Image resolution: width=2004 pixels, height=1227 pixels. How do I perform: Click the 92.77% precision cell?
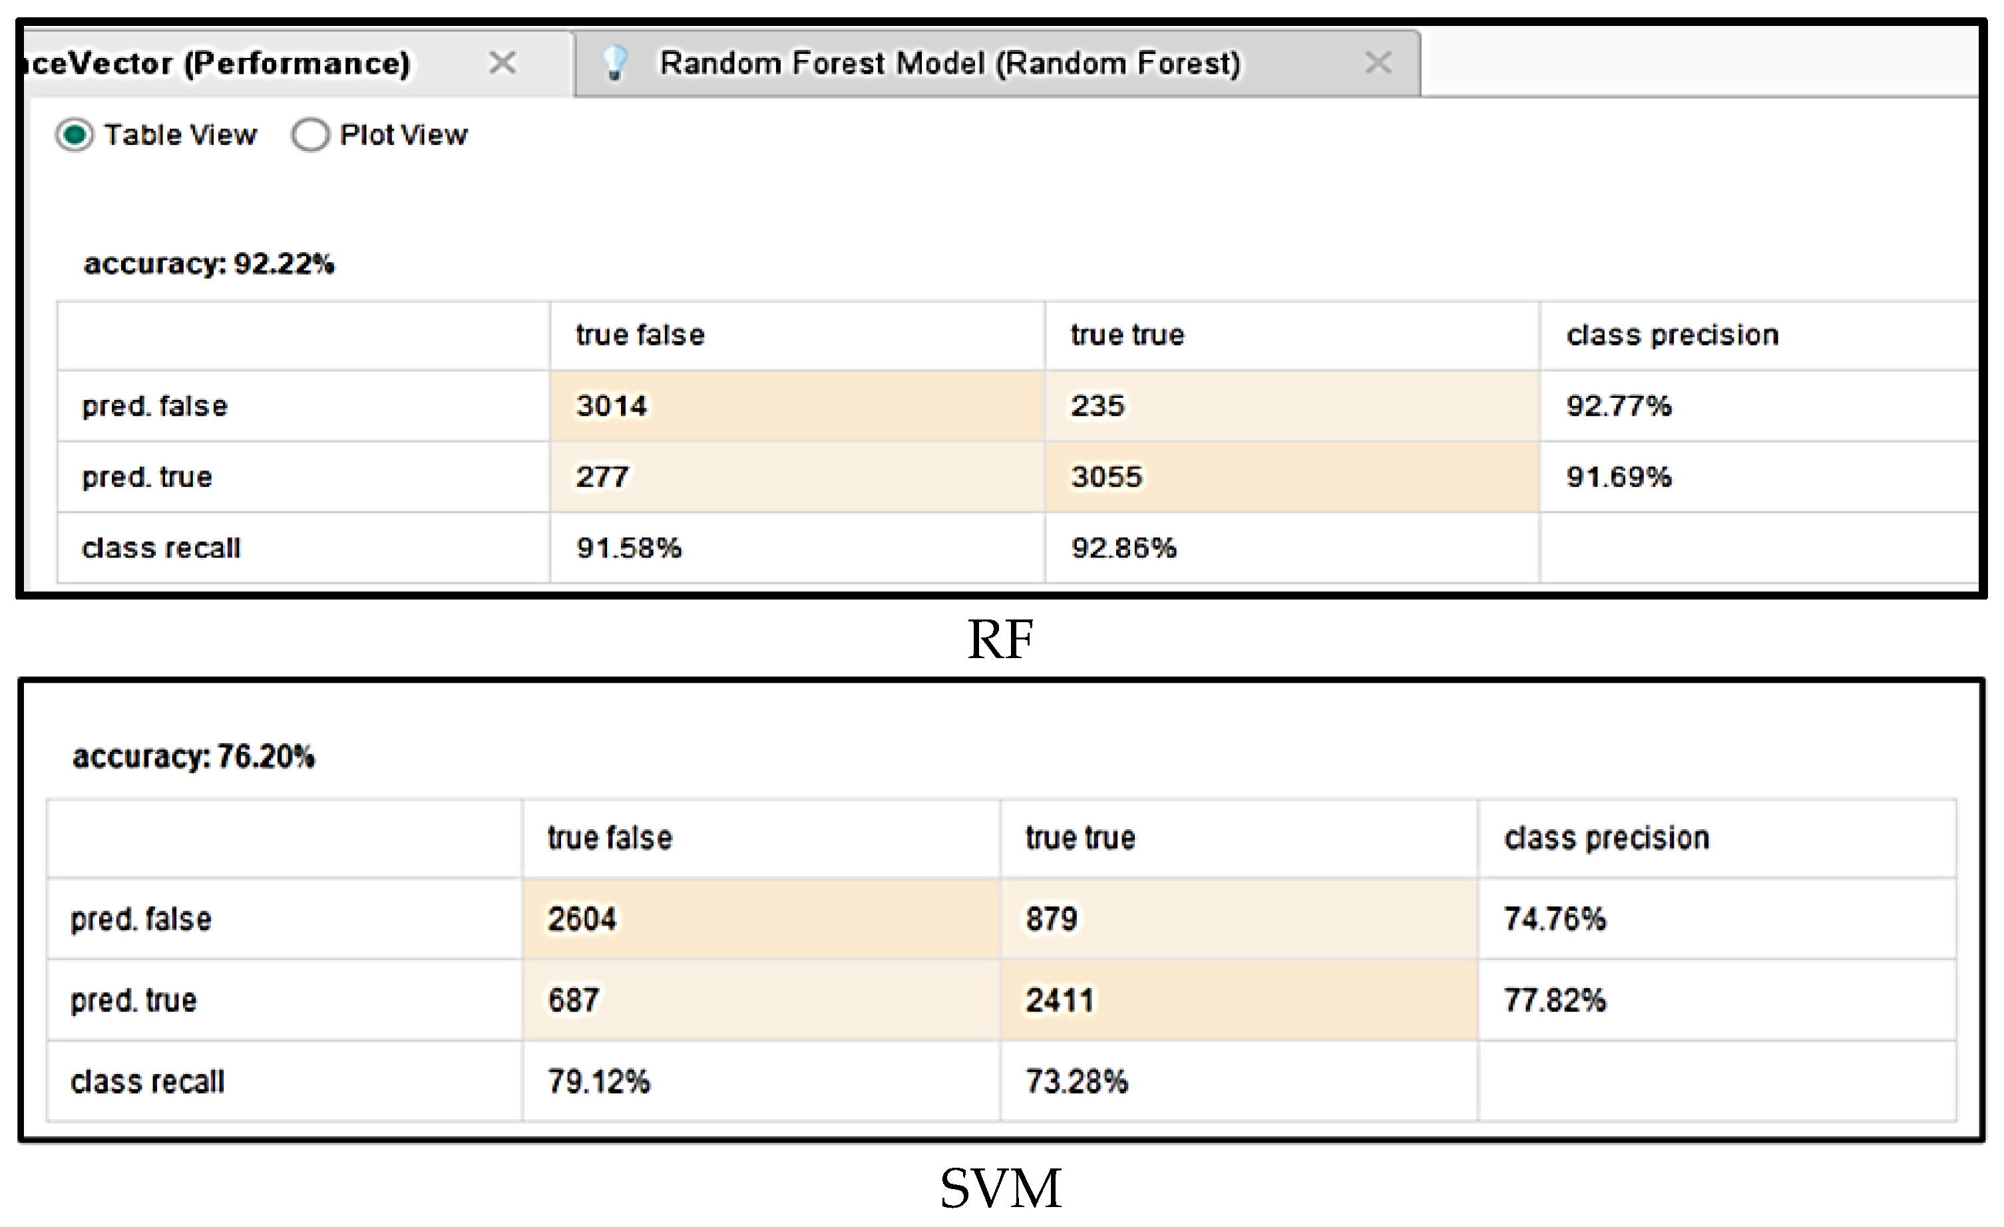coord(1619,406)
